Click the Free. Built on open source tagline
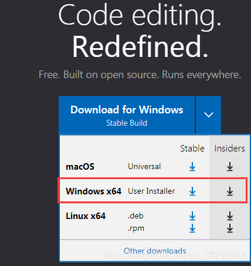The height and width of the screenshot is (266, 251). [140, 75]
